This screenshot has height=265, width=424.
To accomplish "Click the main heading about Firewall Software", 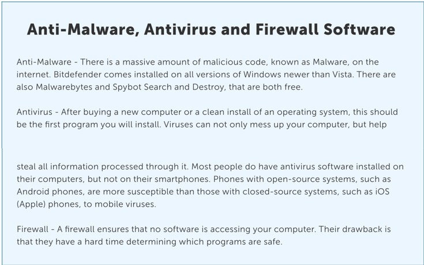I will pos(211,29).
